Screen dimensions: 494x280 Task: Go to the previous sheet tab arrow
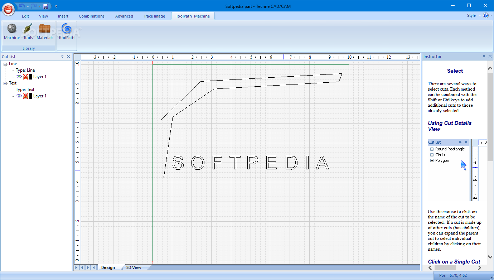(x=82, y=267)
